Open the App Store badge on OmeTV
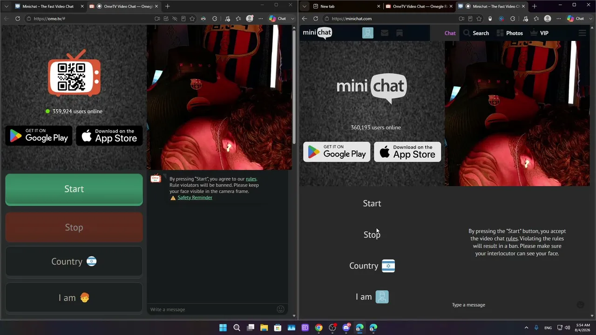Image resolution: width=596 pixels, height=335 pixels. 109,135
